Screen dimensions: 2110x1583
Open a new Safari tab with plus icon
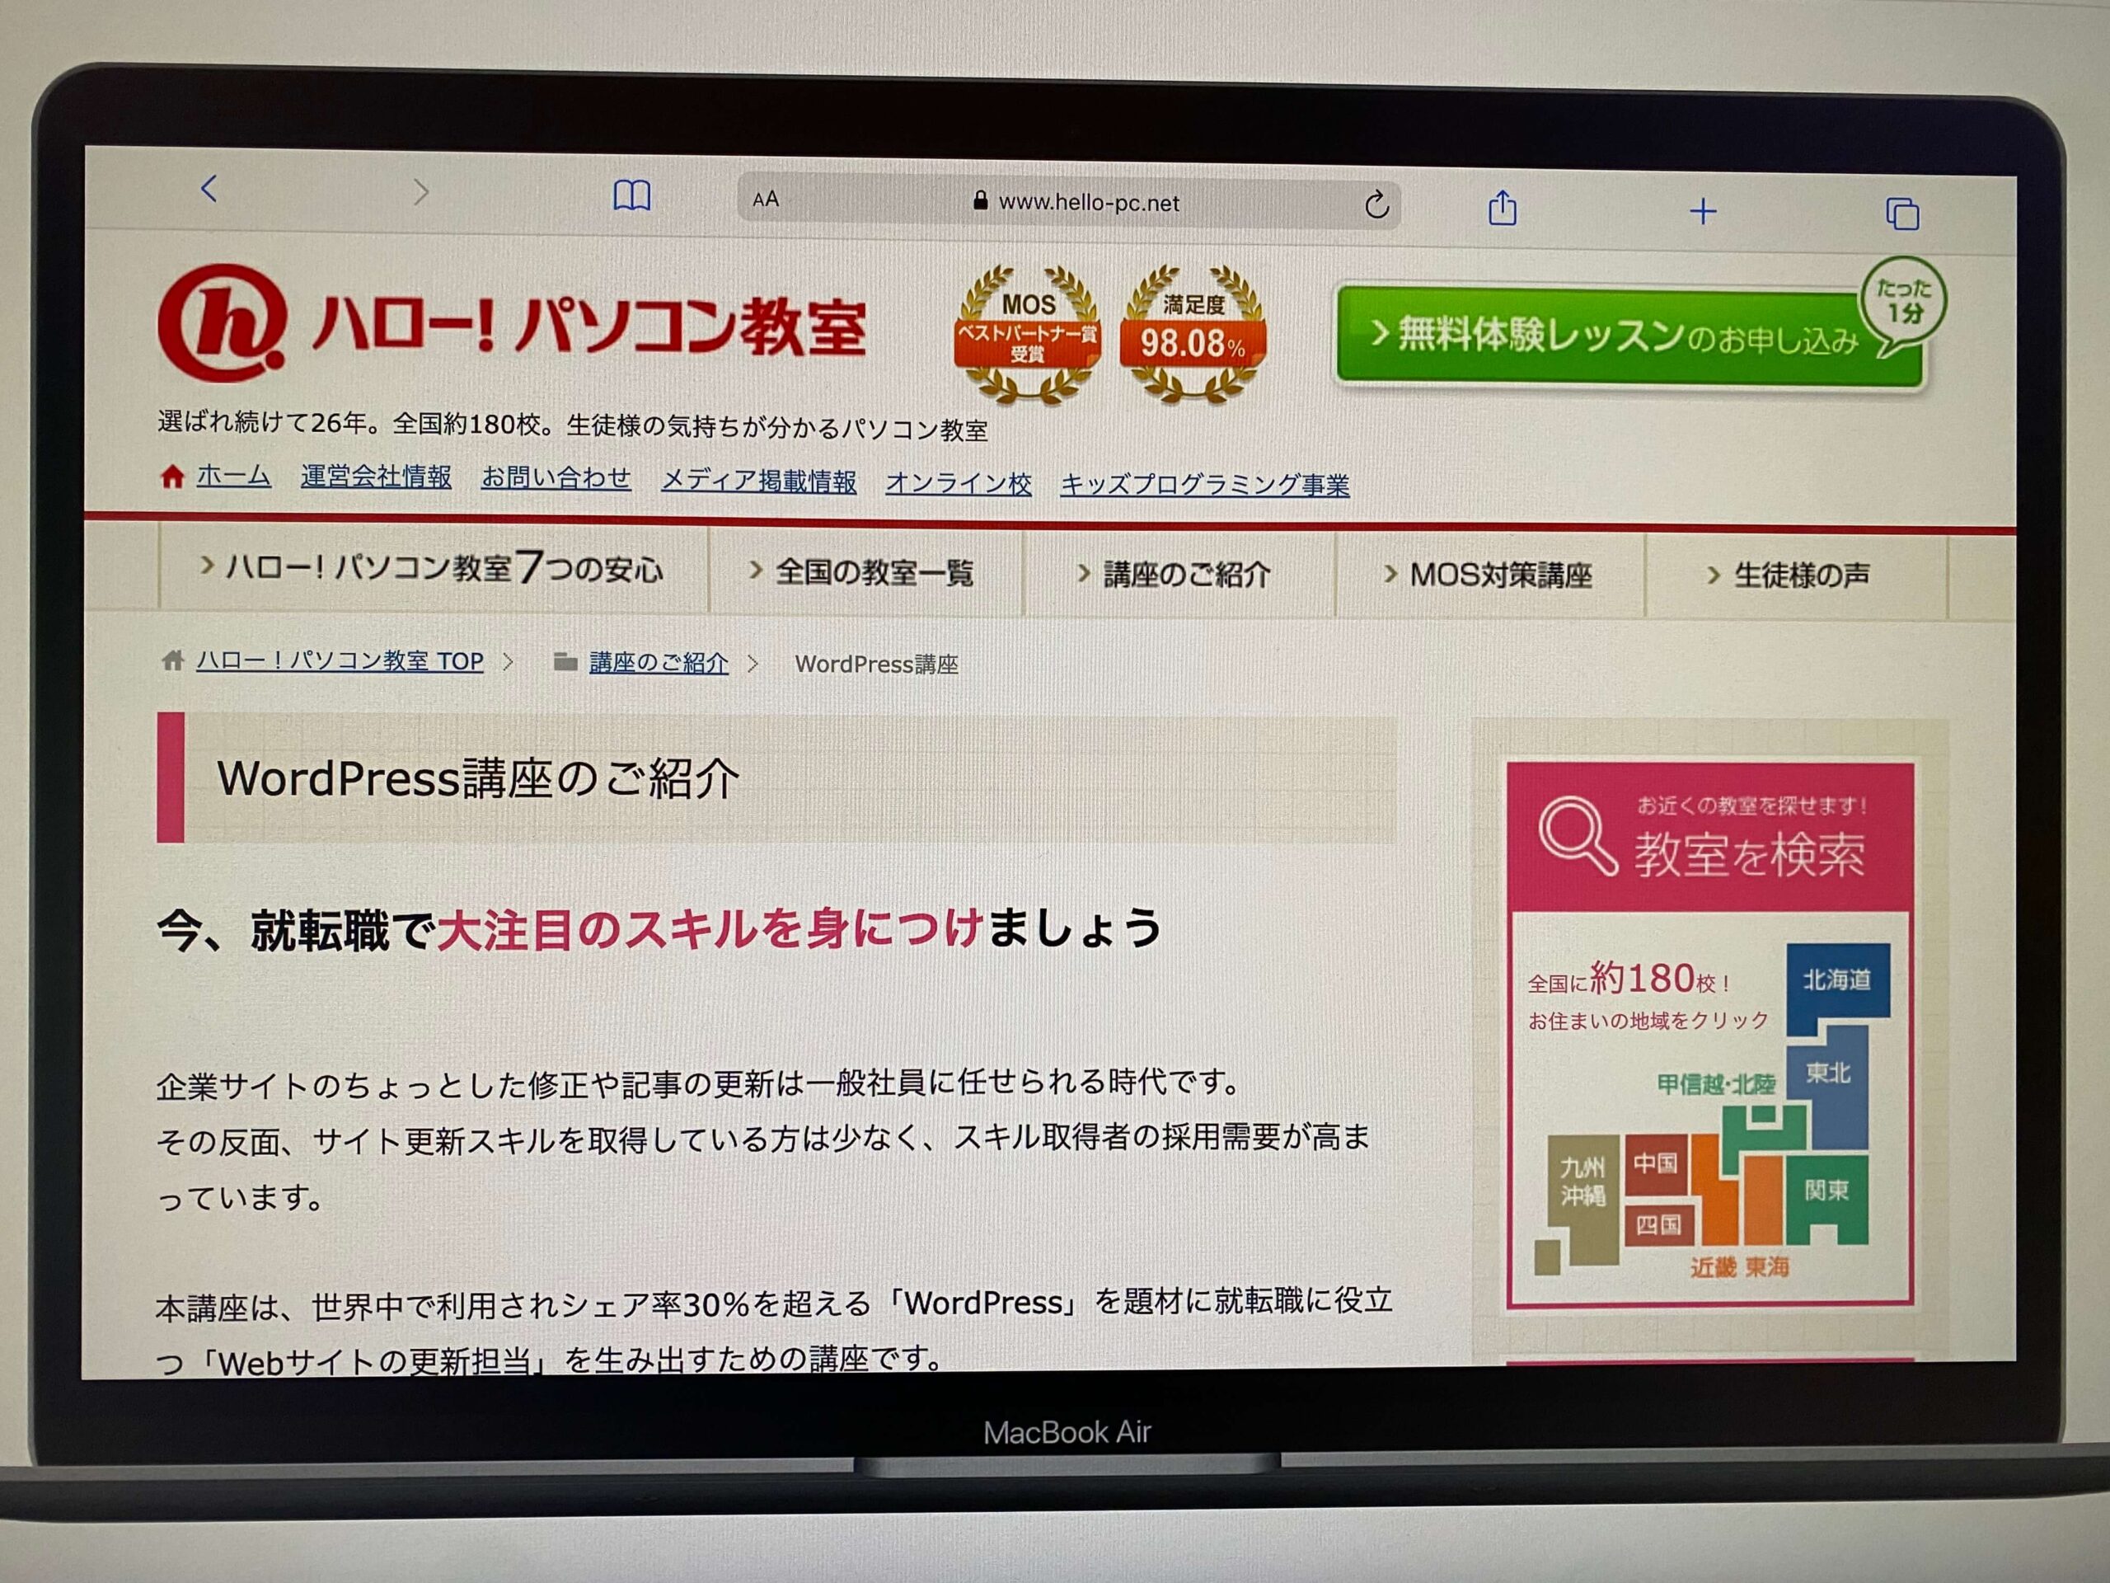tap(1704, 212)
